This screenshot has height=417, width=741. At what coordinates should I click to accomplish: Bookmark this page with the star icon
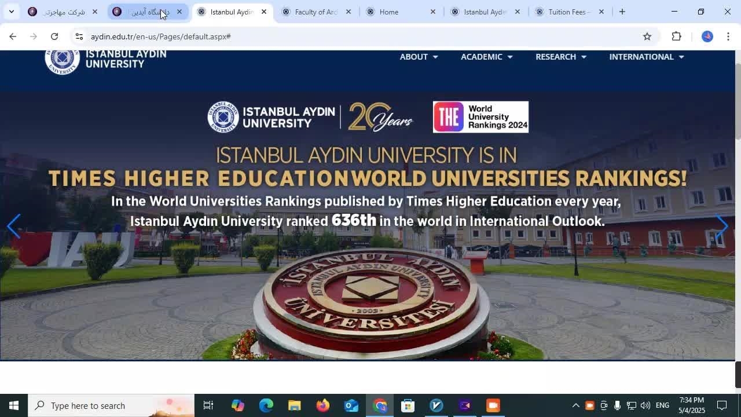647,36
